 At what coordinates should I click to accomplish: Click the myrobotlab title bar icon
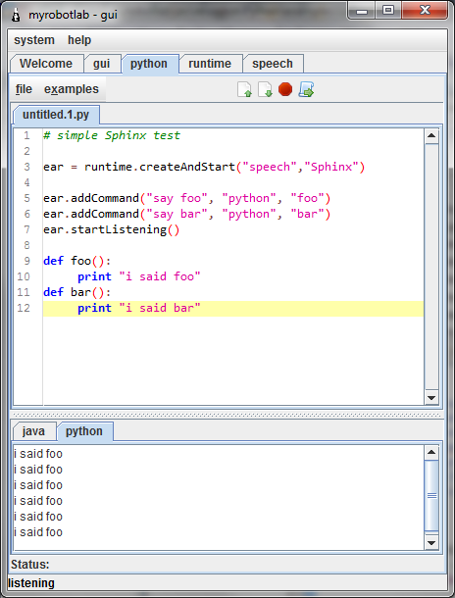[16, 15]
